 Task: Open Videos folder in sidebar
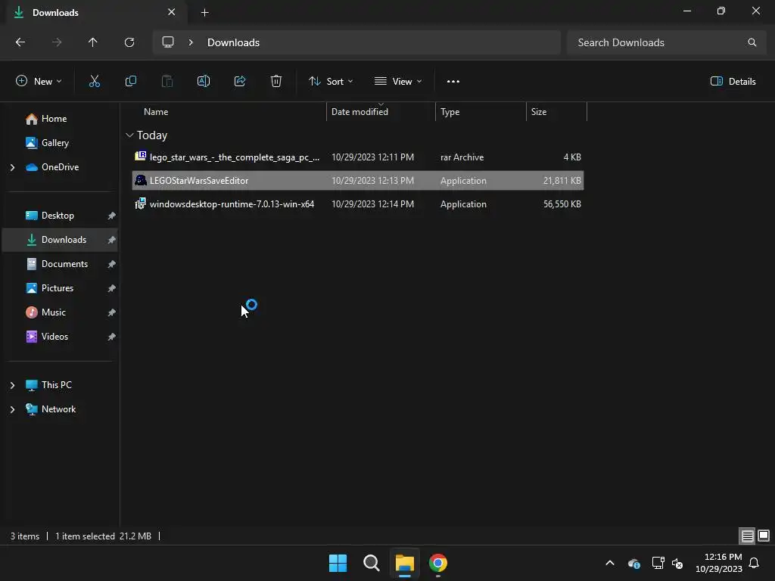pos(54,337)
